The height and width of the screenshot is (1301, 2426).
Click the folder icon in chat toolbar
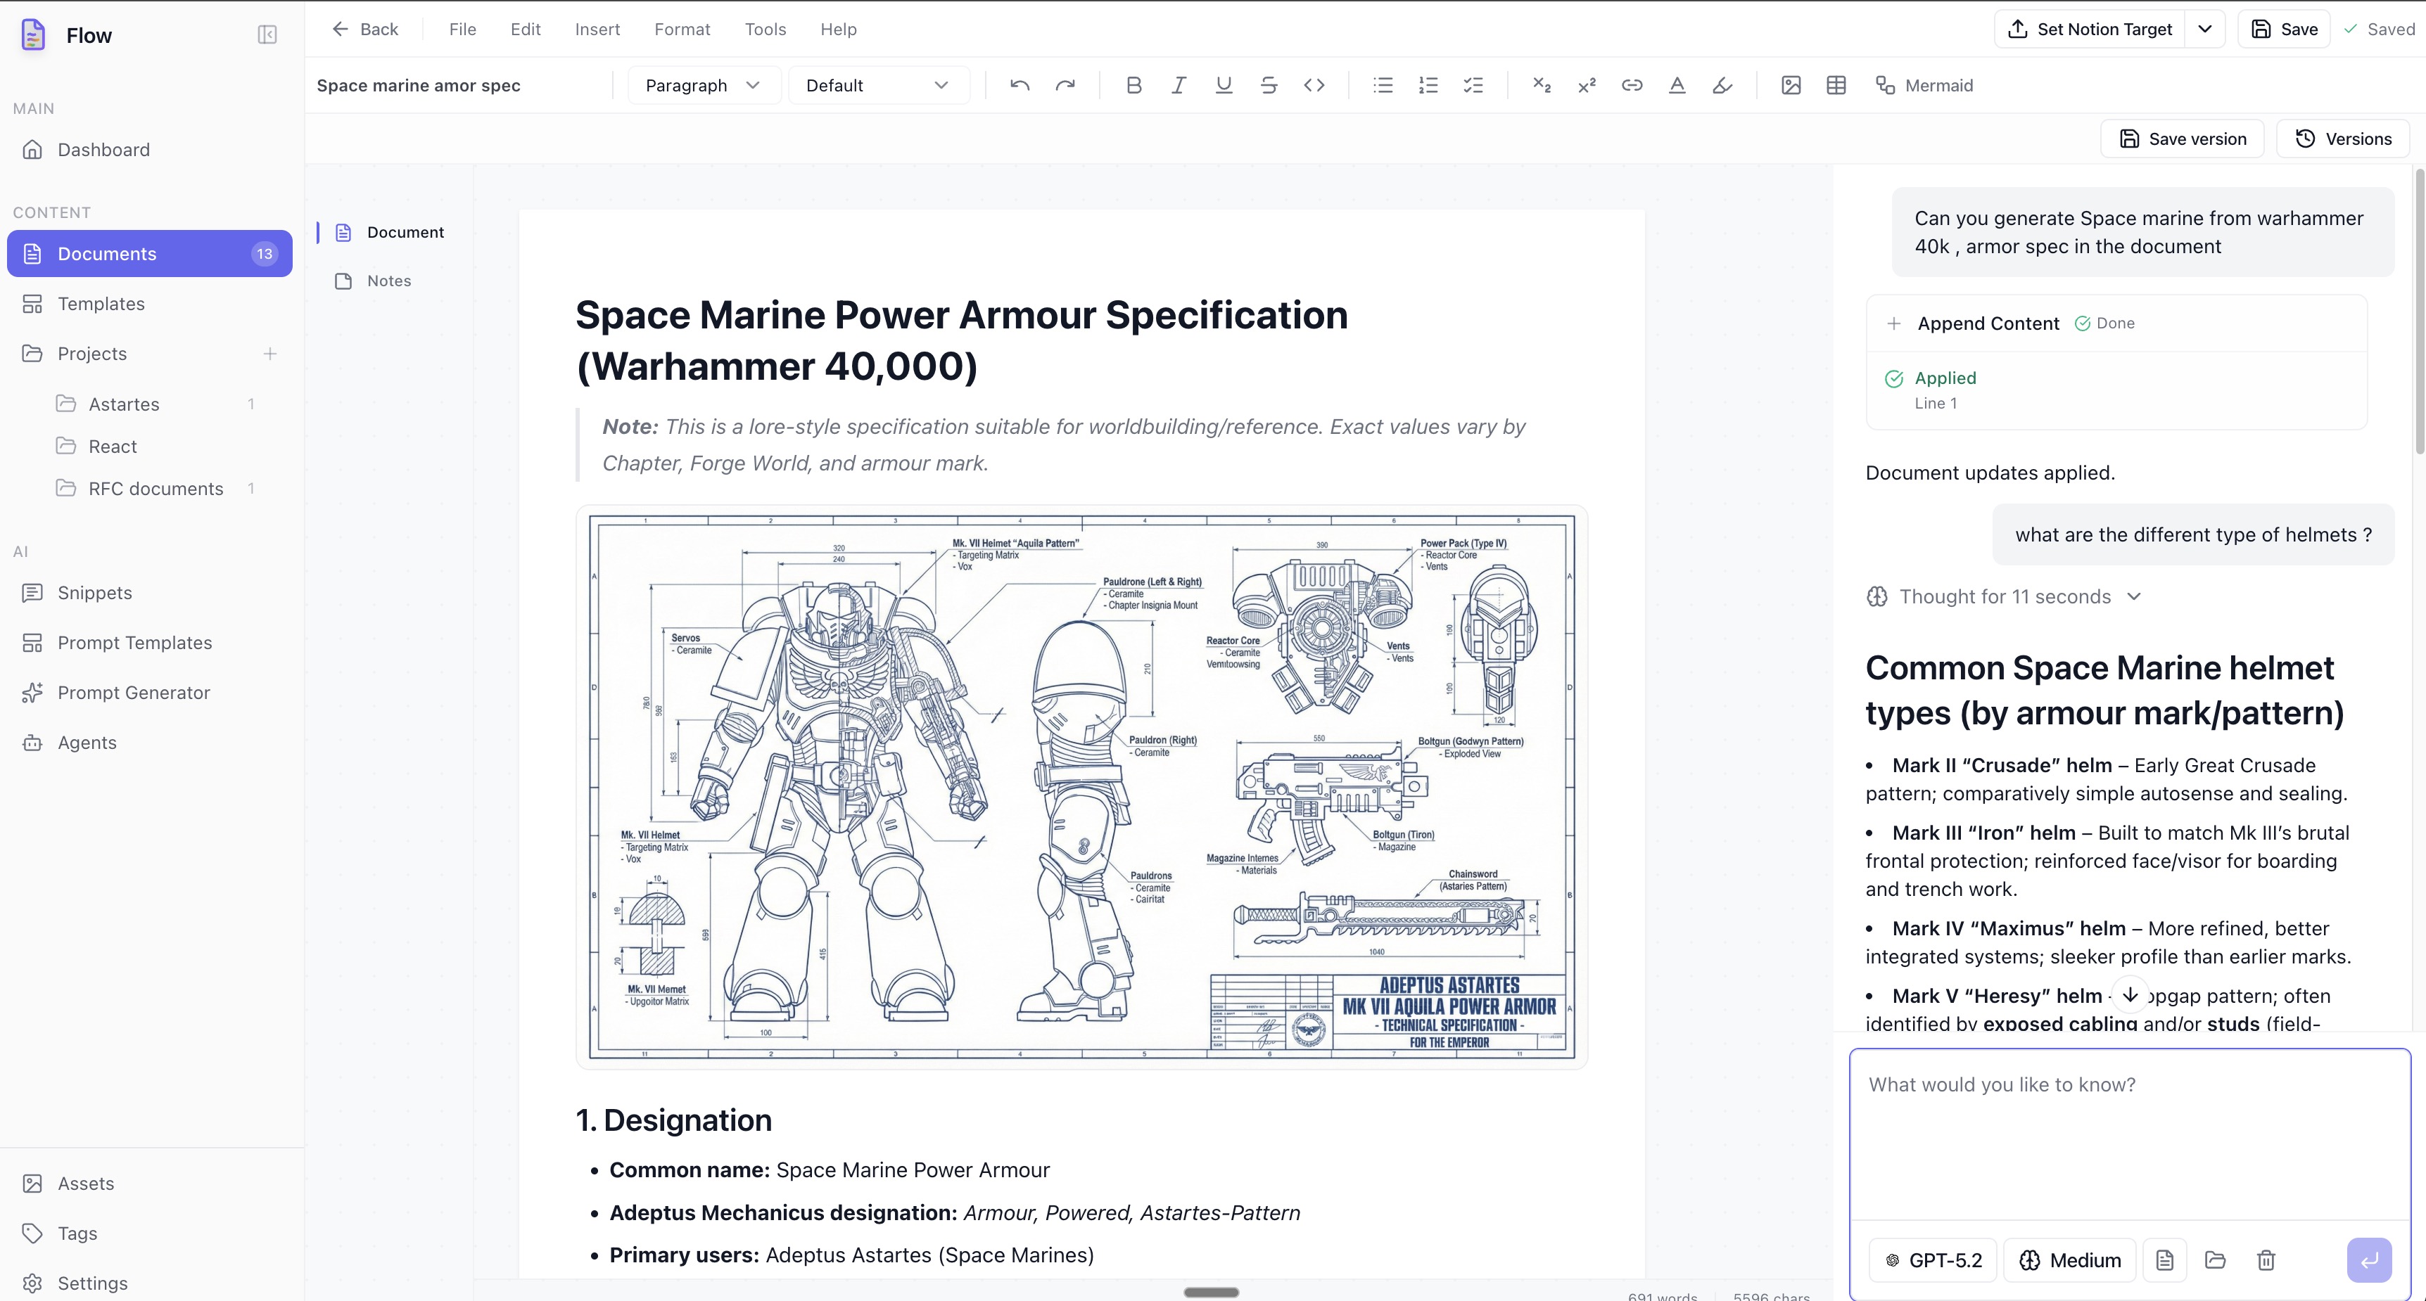click(2215, 1260)
